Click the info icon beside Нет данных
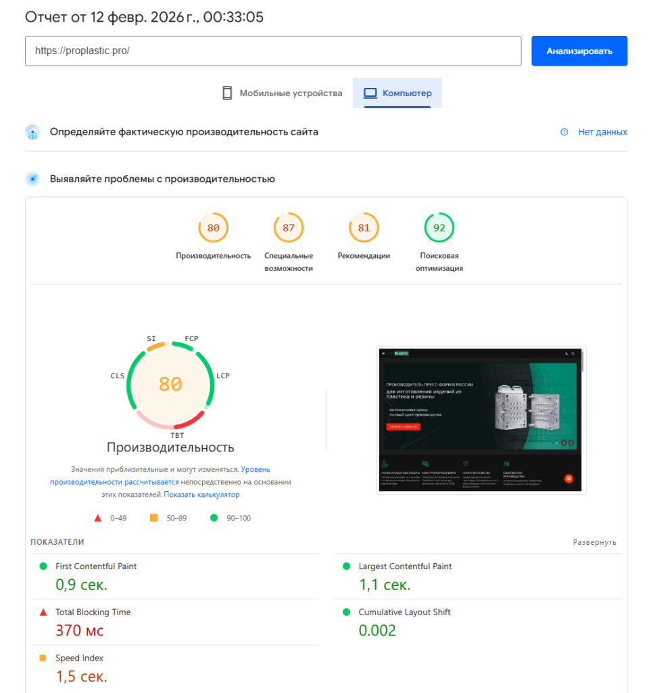This screenshot has height=693, width=649. point(563,132)
